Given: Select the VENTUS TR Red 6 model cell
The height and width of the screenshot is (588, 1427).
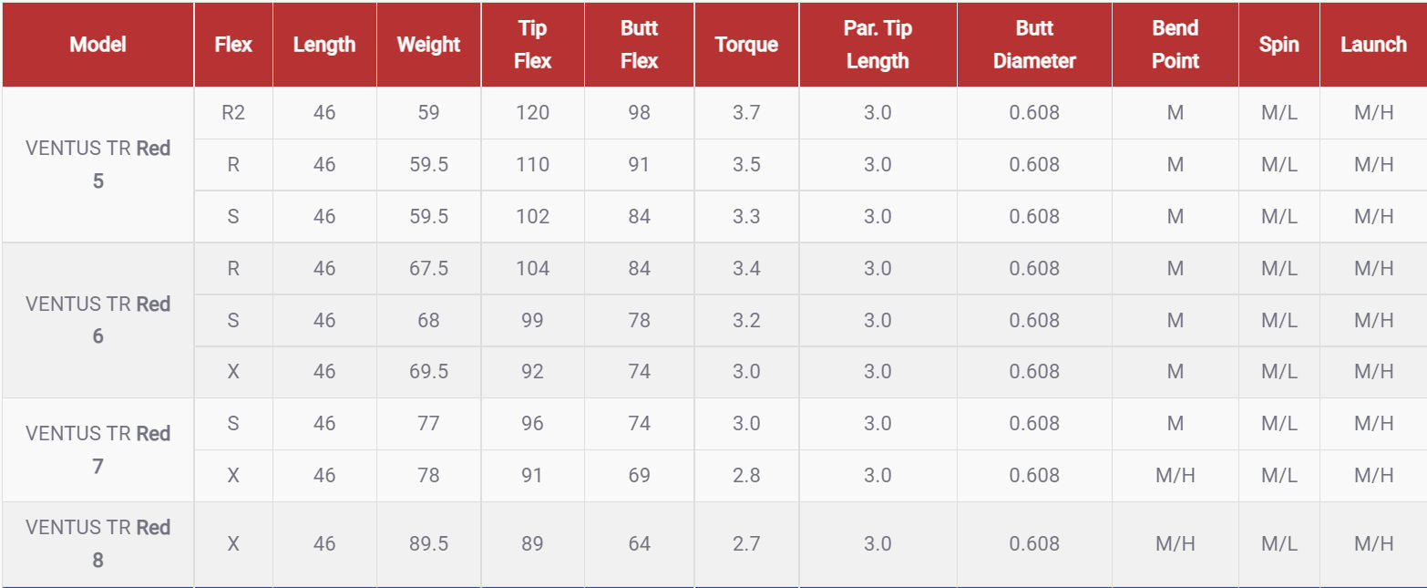Looking at the screenshot, I should pyautogui.click(x=98, y=319).
